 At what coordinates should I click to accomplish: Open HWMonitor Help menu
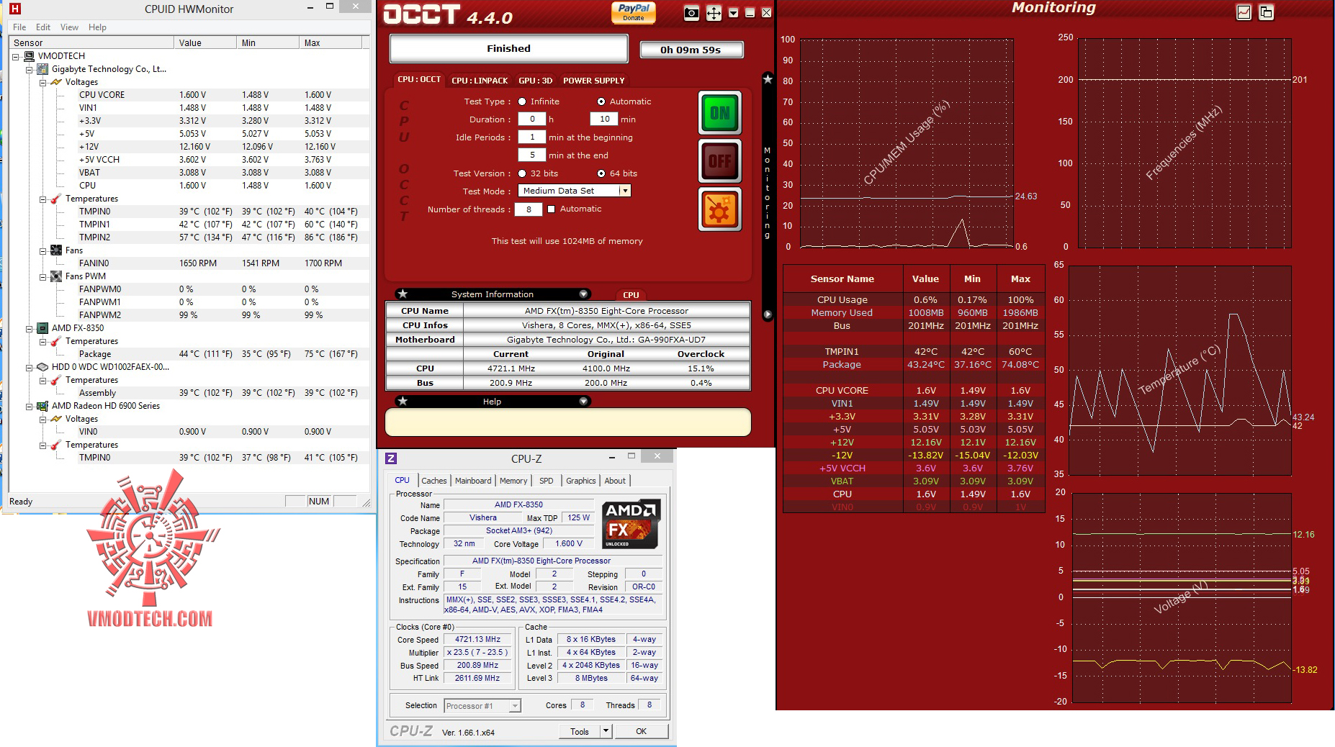(97, 27)
